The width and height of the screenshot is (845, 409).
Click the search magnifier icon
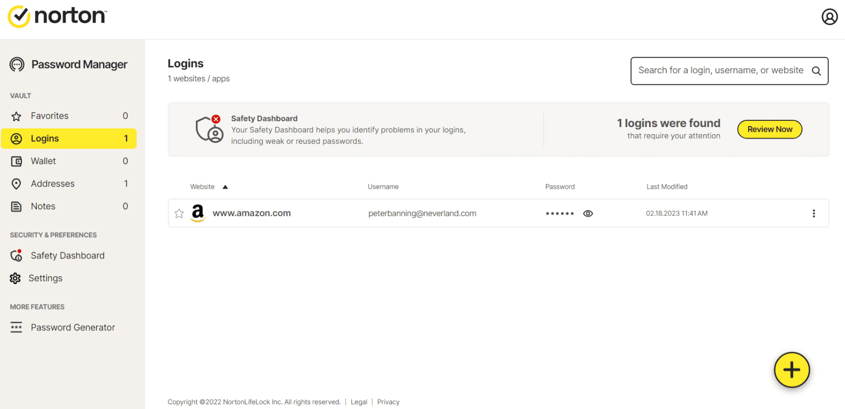tap(816, 71)
